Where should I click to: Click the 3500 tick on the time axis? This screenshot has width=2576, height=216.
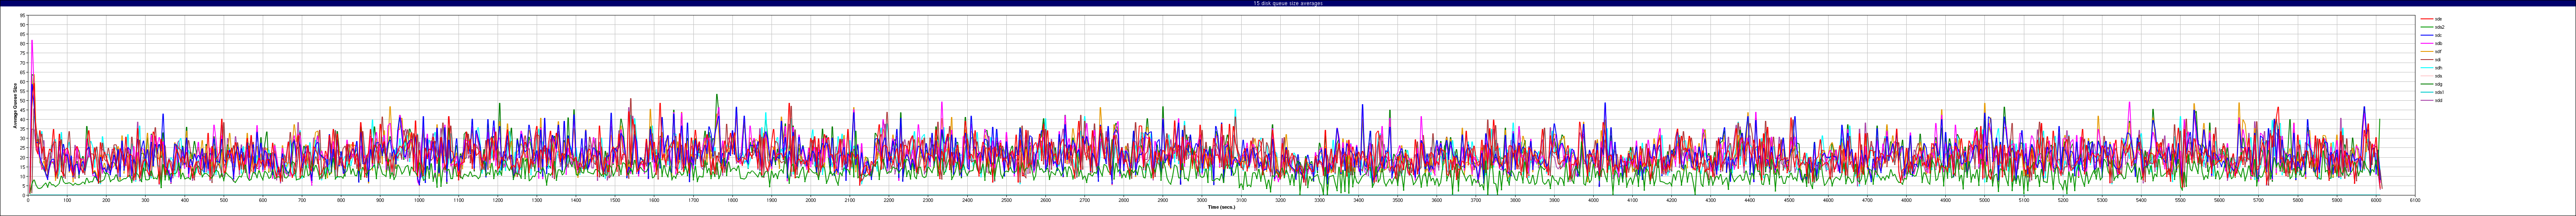[1397, 200]
